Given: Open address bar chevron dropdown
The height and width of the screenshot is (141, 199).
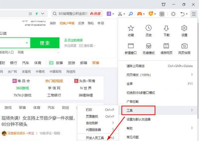Looking at the screenshot, I should click(43, 13).
